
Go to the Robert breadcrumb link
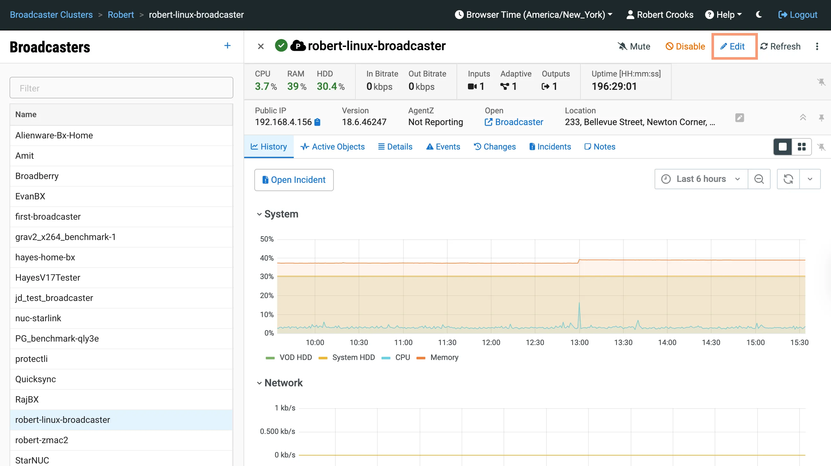tap(121, 15)
